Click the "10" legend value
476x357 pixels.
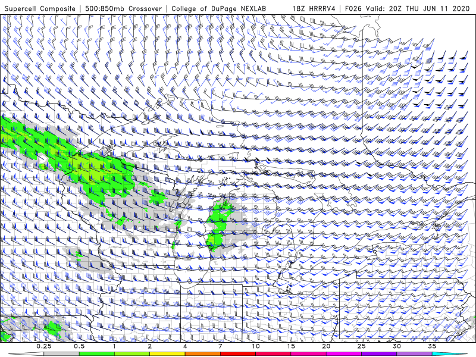point(256,346)
